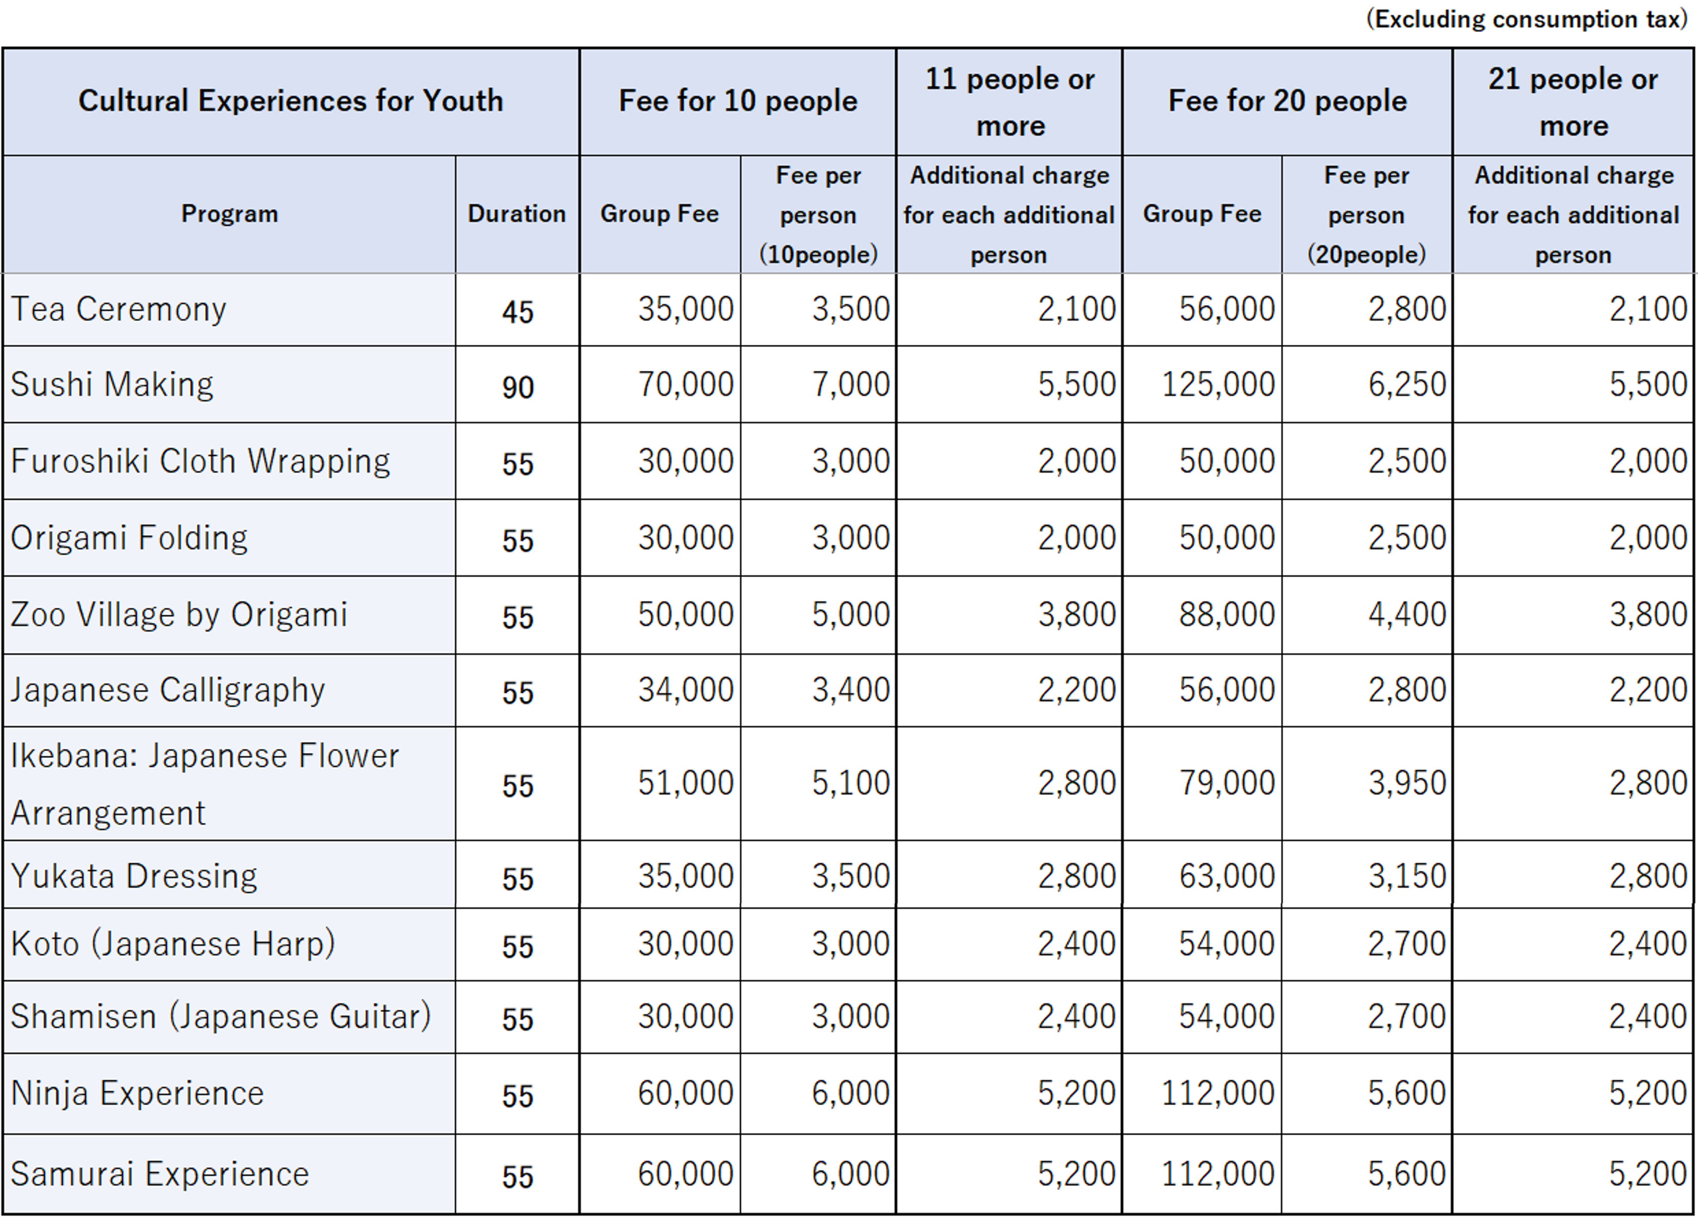This screenshot has height=1217, width=1698.
Task: Click the Fee for 10 people header
Action: tap(738, 101)
